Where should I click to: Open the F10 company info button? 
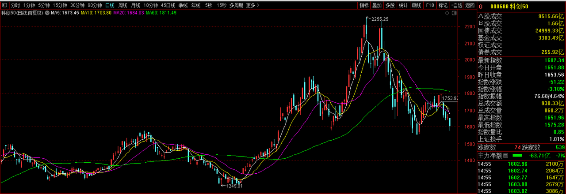coord(430,5)
